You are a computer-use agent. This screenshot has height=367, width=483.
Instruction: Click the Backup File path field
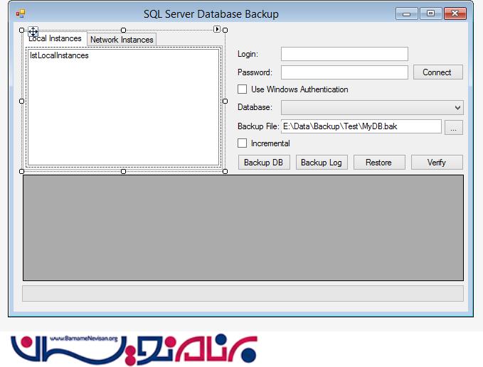tap(361, 126)
